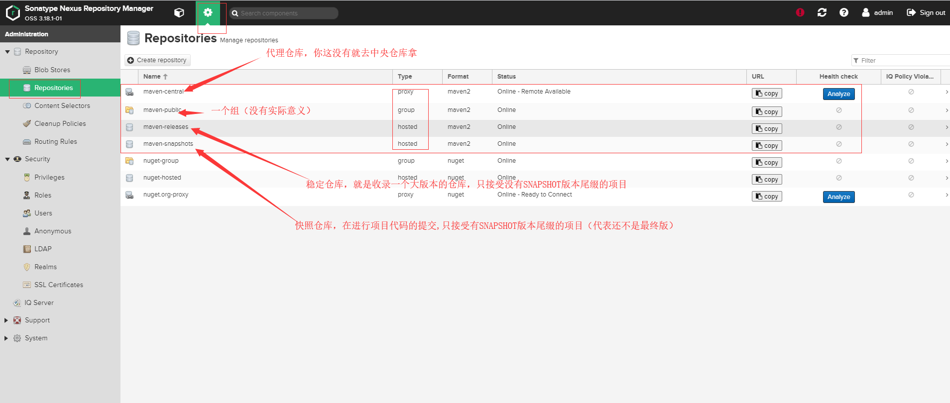Screen dimensions: 950x403
Task: Copy URL for maven-public
Action: click(767, 112)
